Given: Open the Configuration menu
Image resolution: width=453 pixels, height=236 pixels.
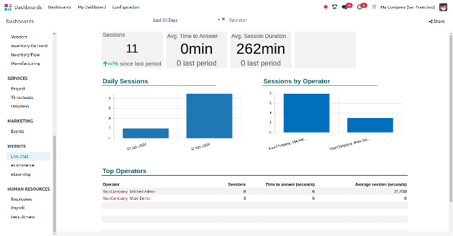Looking at the screenshot, I should [125, 7].
